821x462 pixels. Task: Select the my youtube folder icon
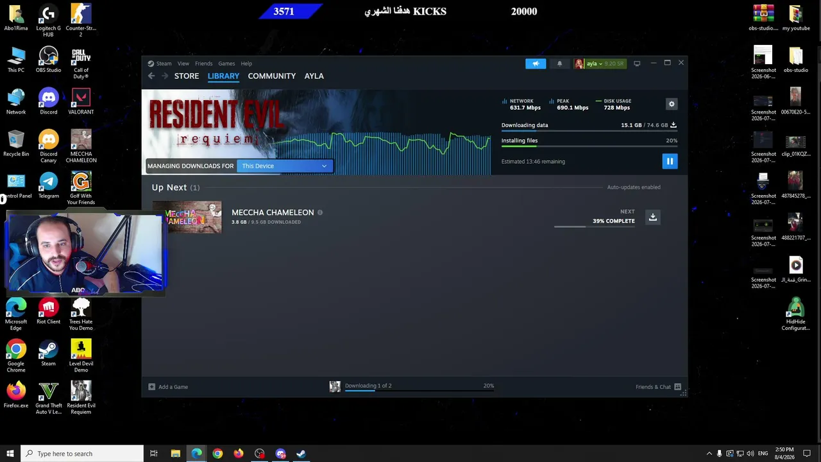pyautogui.click(x=795, y=18)
